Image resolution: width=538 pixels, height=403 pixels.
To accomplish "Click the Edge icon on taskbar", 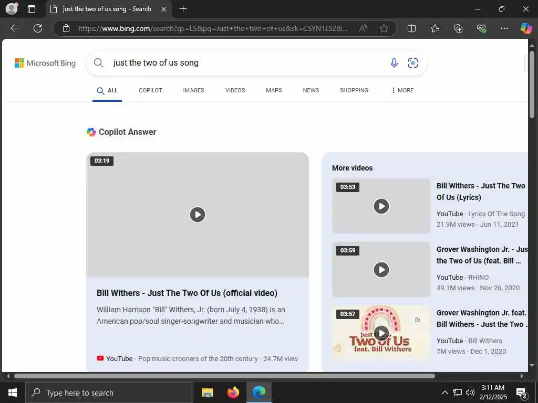I will [259, 393].
